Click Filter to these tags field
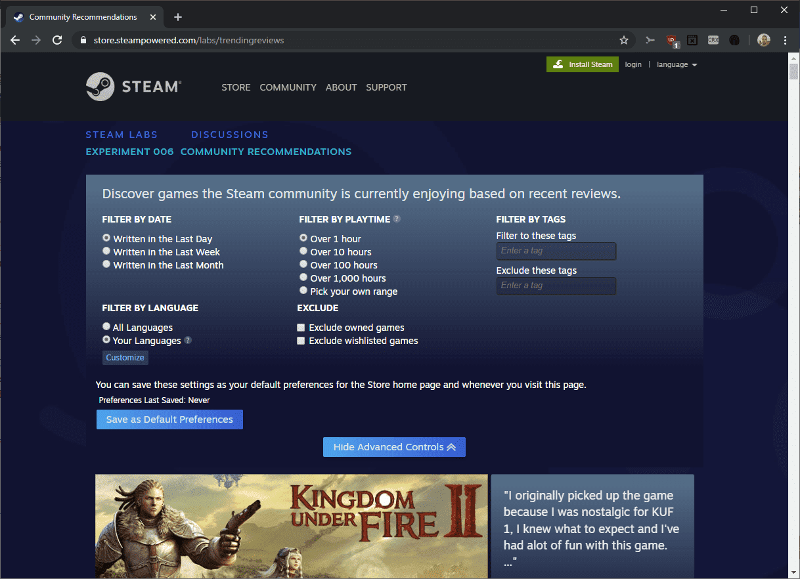The image size is (800, 579). tap(556, 251)
